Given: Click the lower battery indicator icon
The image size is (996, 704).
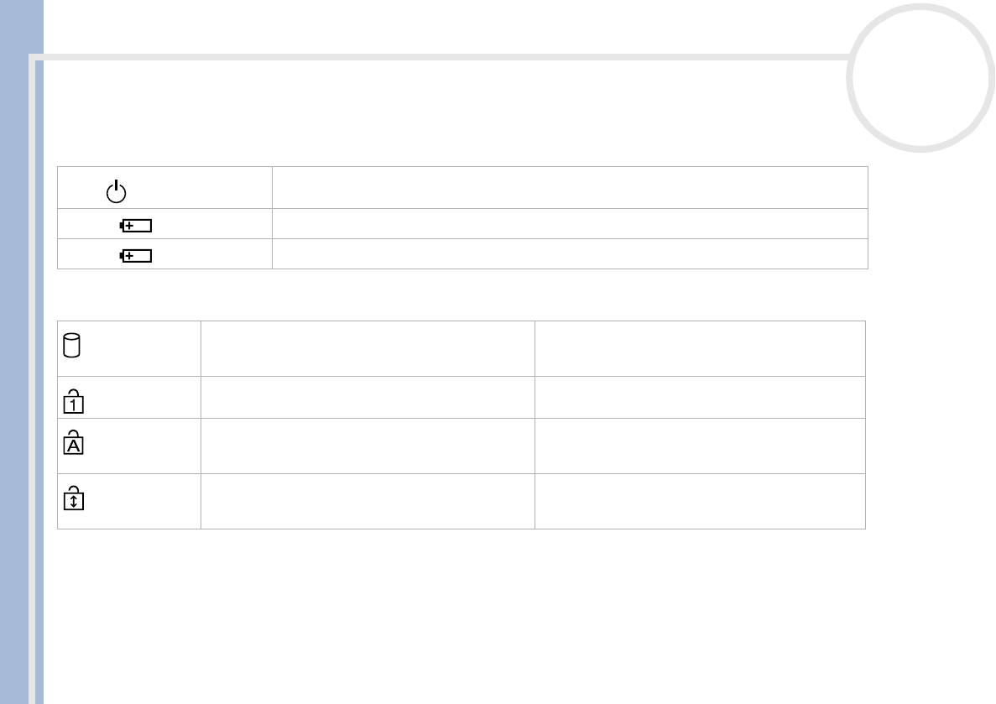Looking at the screenshot, I should [136, 255].
